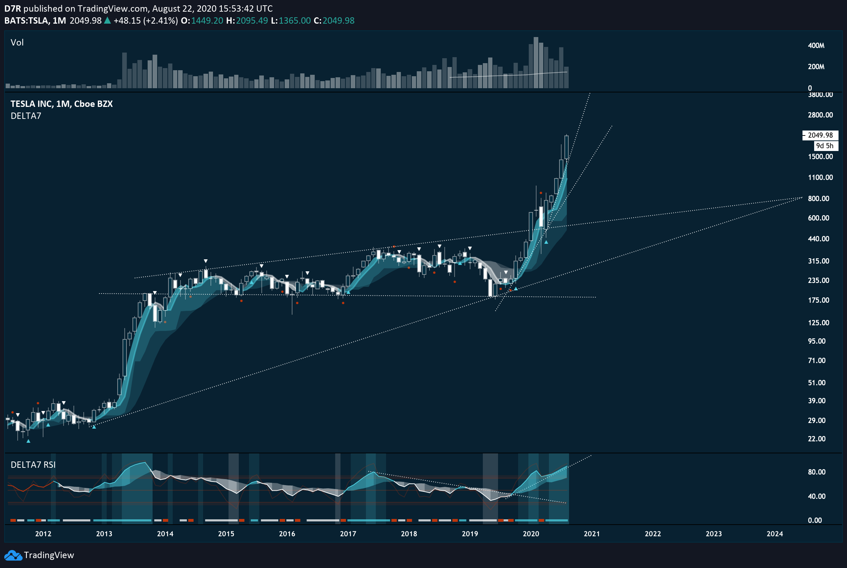847x568 pixels.
Task: Click the 2014 label on time axis
Action: click(x=165, y=534)
